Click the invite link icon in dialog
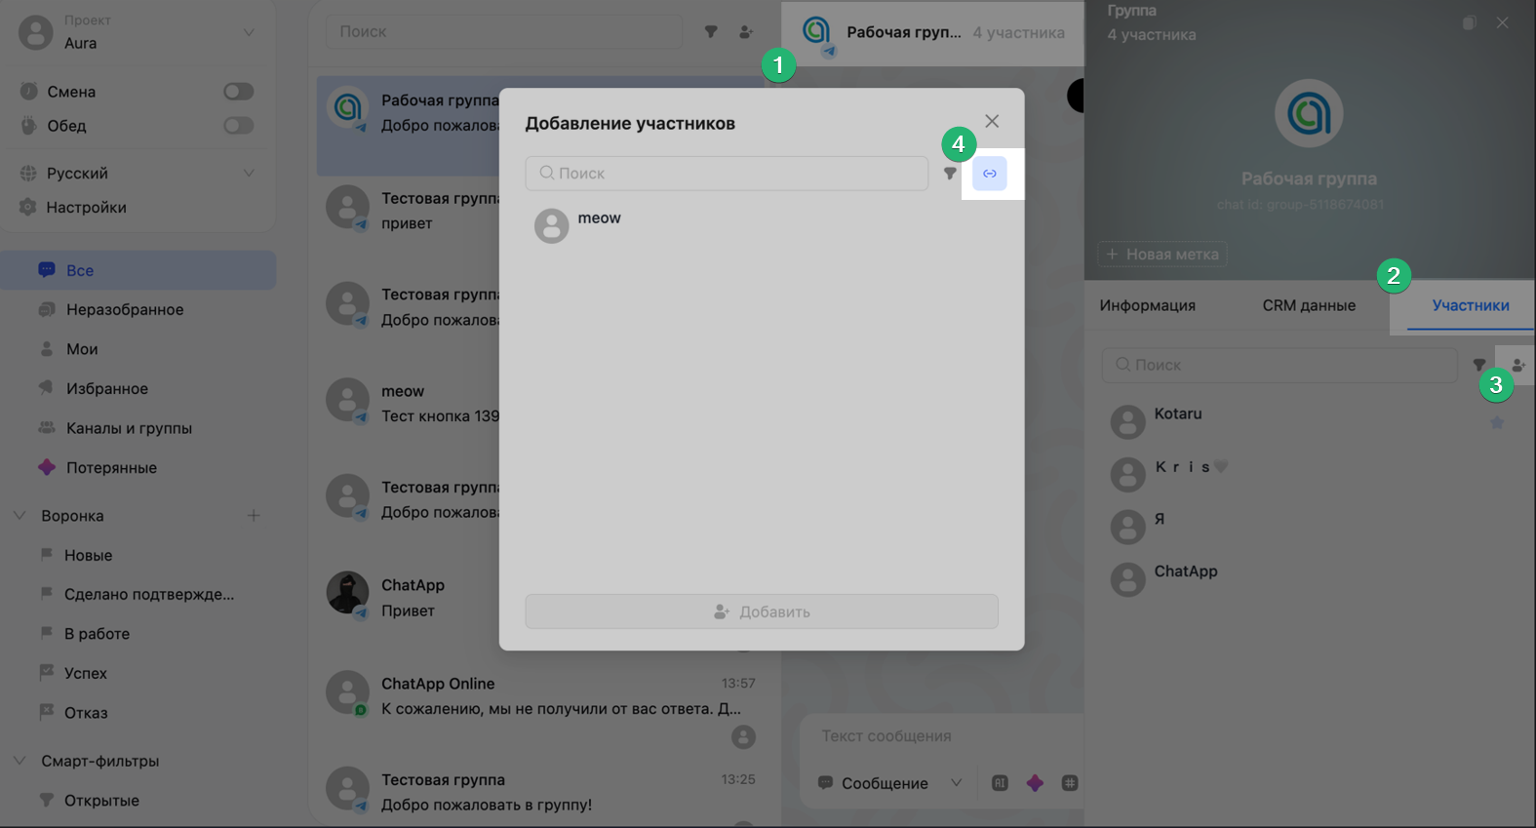The height and width of the screenshot is (828, 1536). pos(989,174)
